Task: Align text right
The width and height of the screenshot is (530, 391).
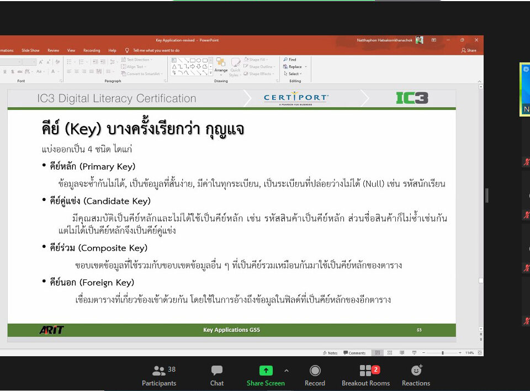Action: click(x=84, y=71)
